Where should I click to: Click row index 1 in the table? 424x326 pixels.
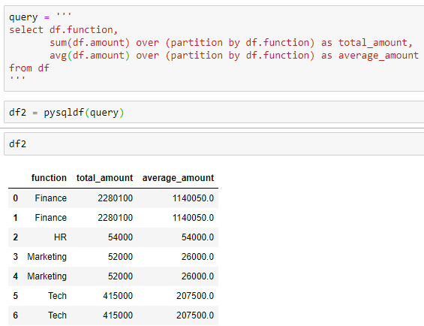[x=16, y=218]
